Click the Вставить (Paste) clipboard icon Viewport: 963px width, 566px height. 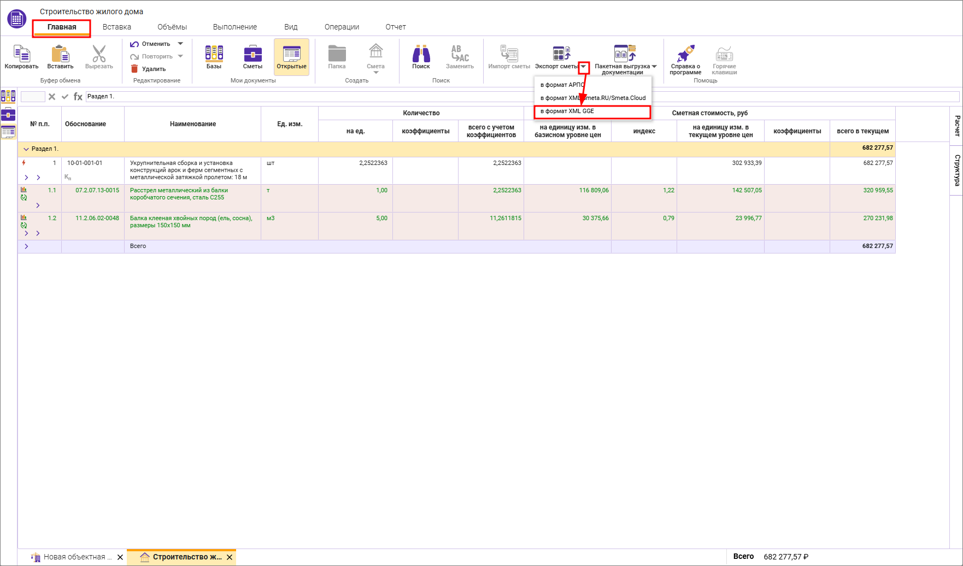(x=60, y=54)
